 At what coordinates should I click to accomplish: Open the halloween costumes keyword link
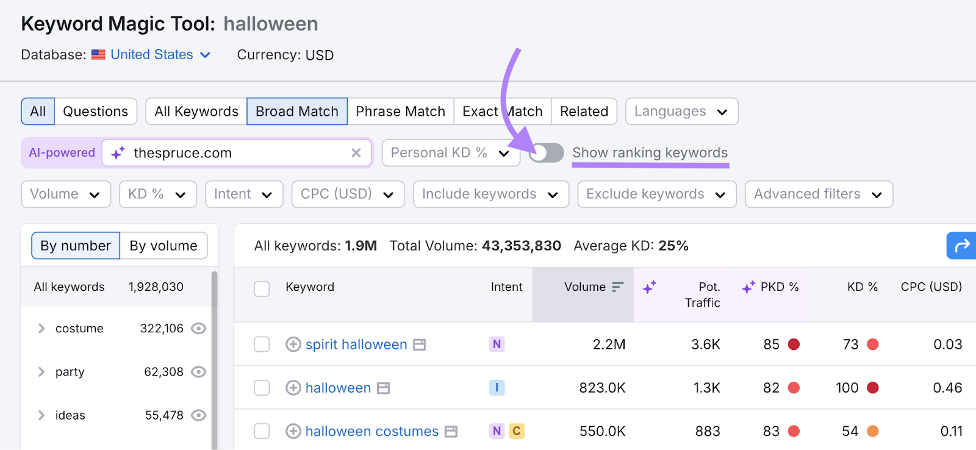pos(371,432)
